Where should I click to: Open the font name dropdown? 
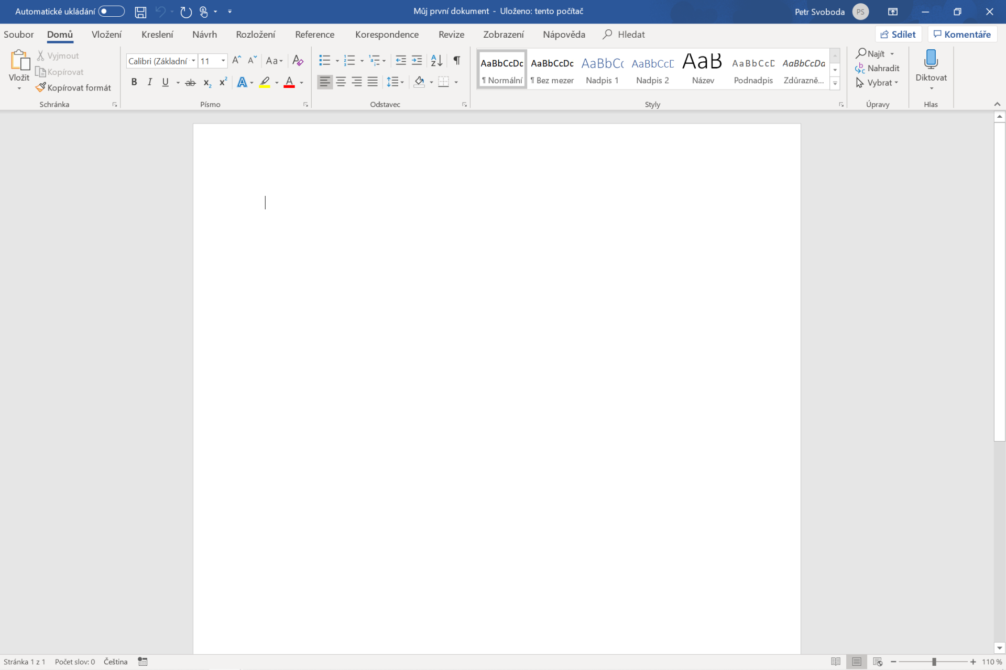coord(193,61)
